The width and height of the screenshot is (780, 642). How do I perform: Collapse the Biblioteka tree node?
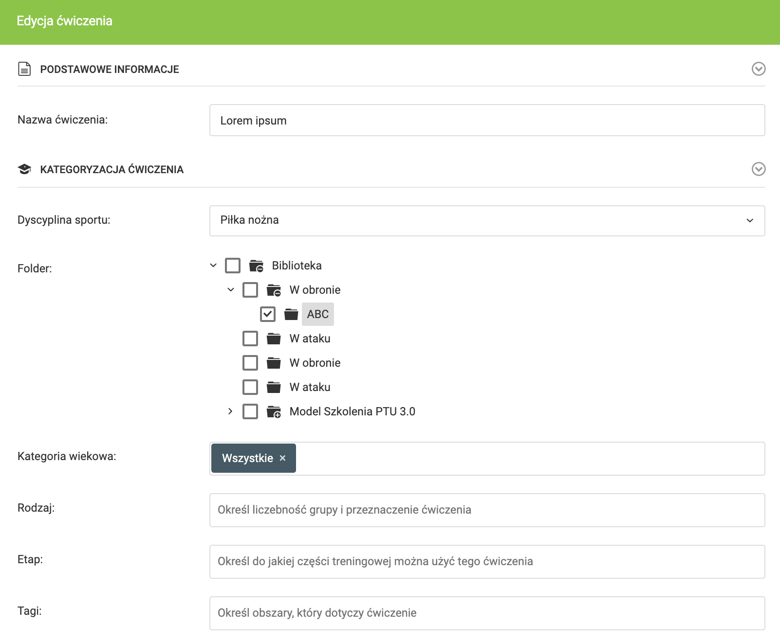tap(213, 266)
